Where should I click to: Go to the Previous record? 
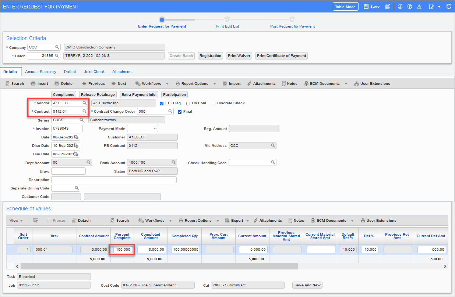93,84
